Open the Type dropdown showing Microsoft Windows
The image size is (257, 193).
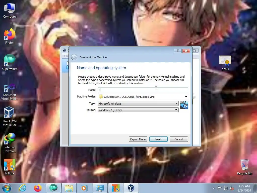[x=138, y=103]
